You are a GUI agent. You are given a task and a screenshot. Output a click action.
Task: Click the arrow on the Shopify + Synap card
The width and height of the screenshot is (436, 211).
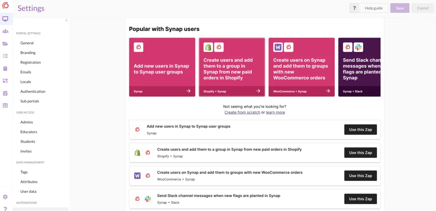pos(258,91)
